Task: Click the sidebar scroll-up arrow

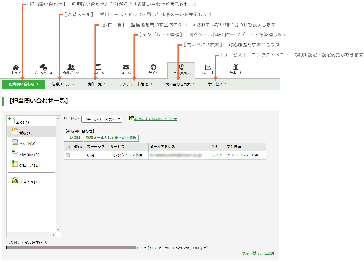Action: [59, 118]
